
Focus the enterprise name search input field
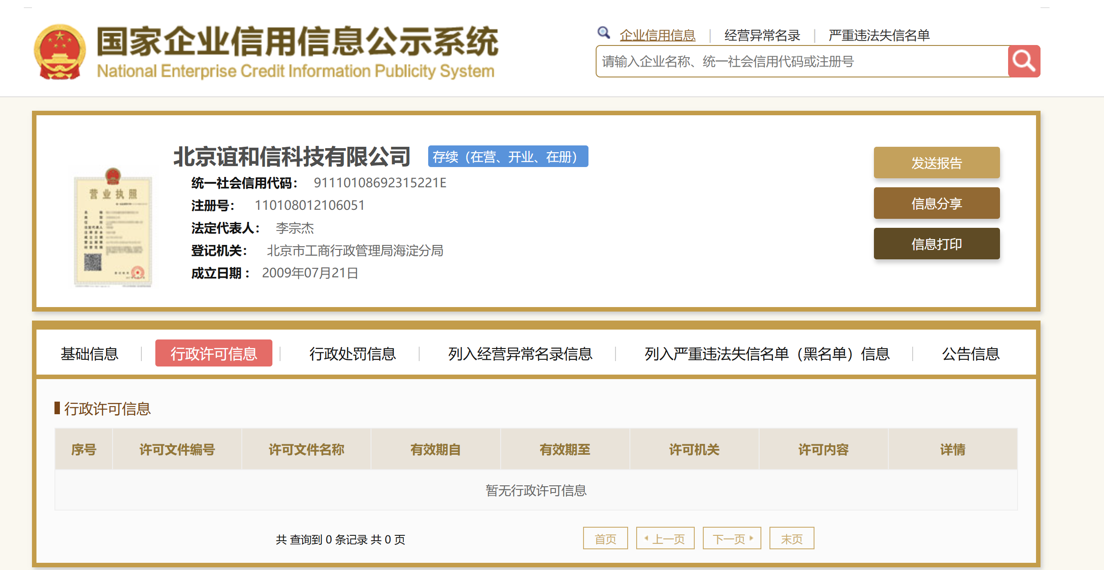click(801, 61)
